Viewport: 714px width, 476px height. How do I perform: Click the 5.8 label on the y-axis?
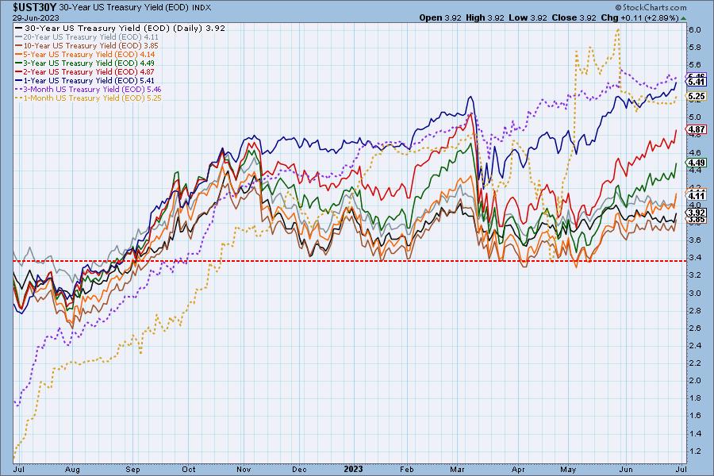(x=694, y=48)
